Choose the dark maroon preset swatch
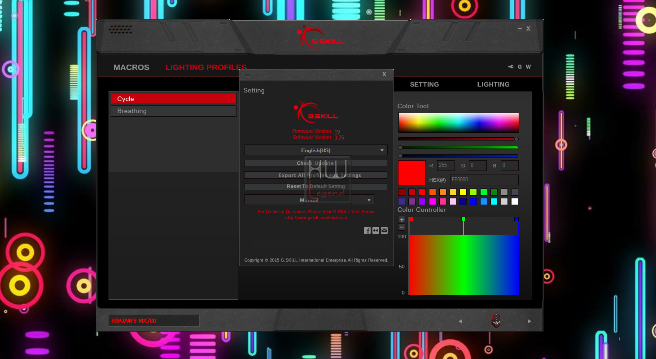This screenshot has width=656, height=359. pos(402,192)
